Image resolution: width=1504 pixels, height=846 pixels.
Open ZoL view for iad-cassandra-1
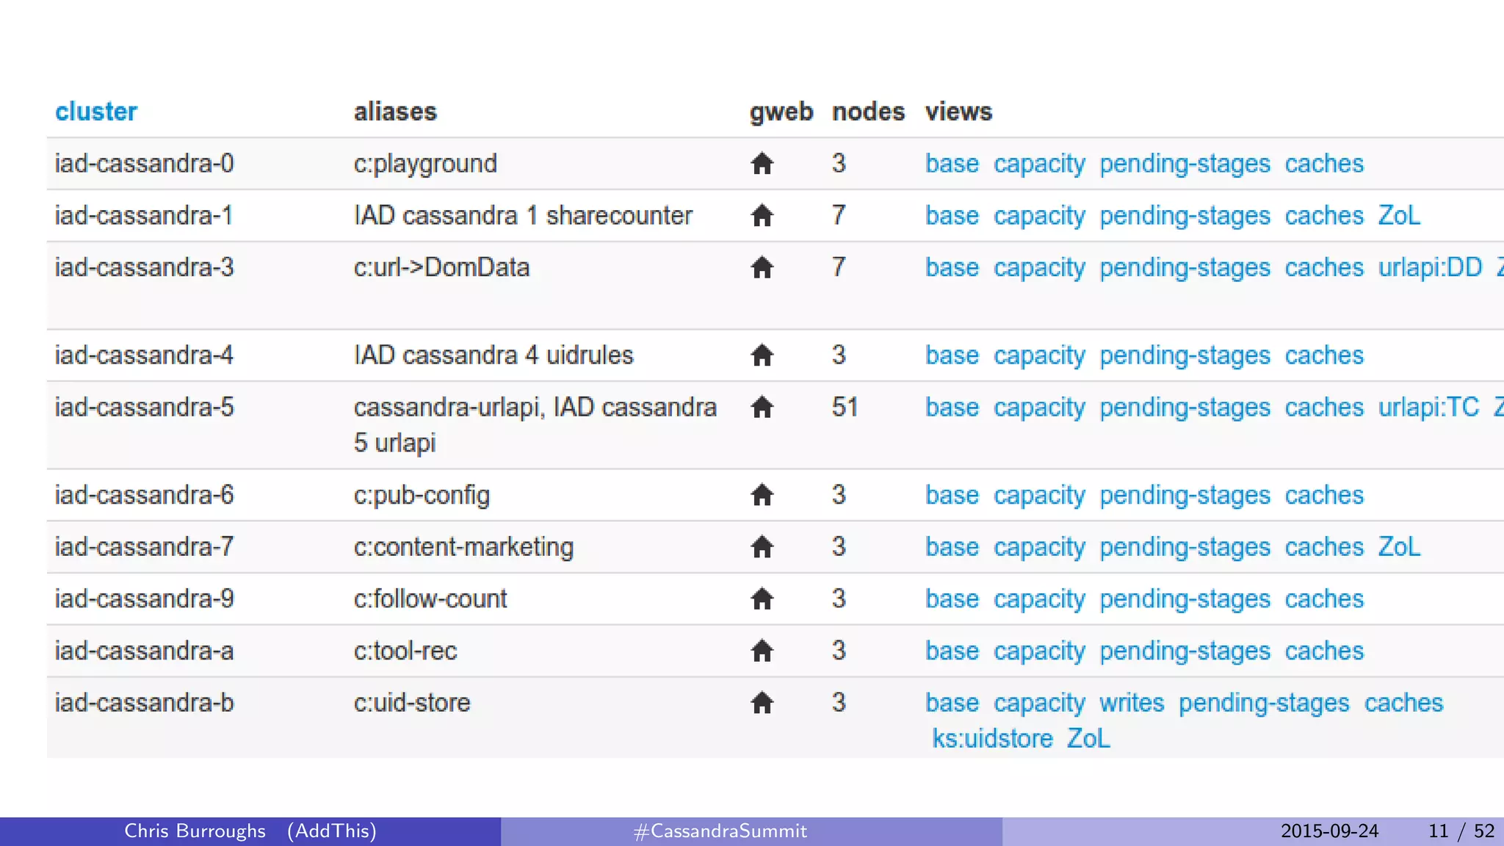(x=1398, y=215)
